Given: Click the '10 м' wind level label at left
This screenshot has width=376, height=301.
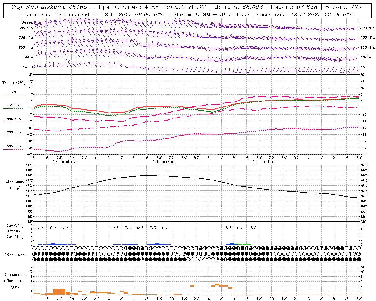Looking at the screenshot, I should click(28, 67).
